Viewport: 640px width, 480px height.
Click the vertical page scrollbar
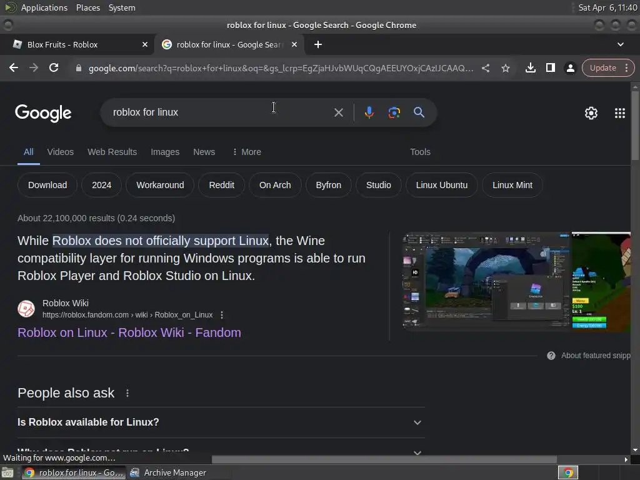(635, 126)
